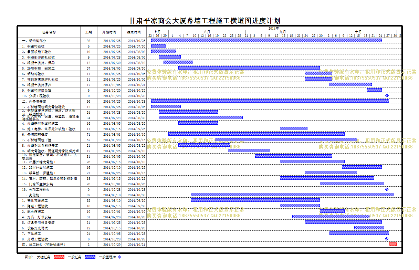The height and width of the screenshot is (270, 419).
Task: Click the duration cell showing 93
Action: pyautogui.click(x=89, y=41)
